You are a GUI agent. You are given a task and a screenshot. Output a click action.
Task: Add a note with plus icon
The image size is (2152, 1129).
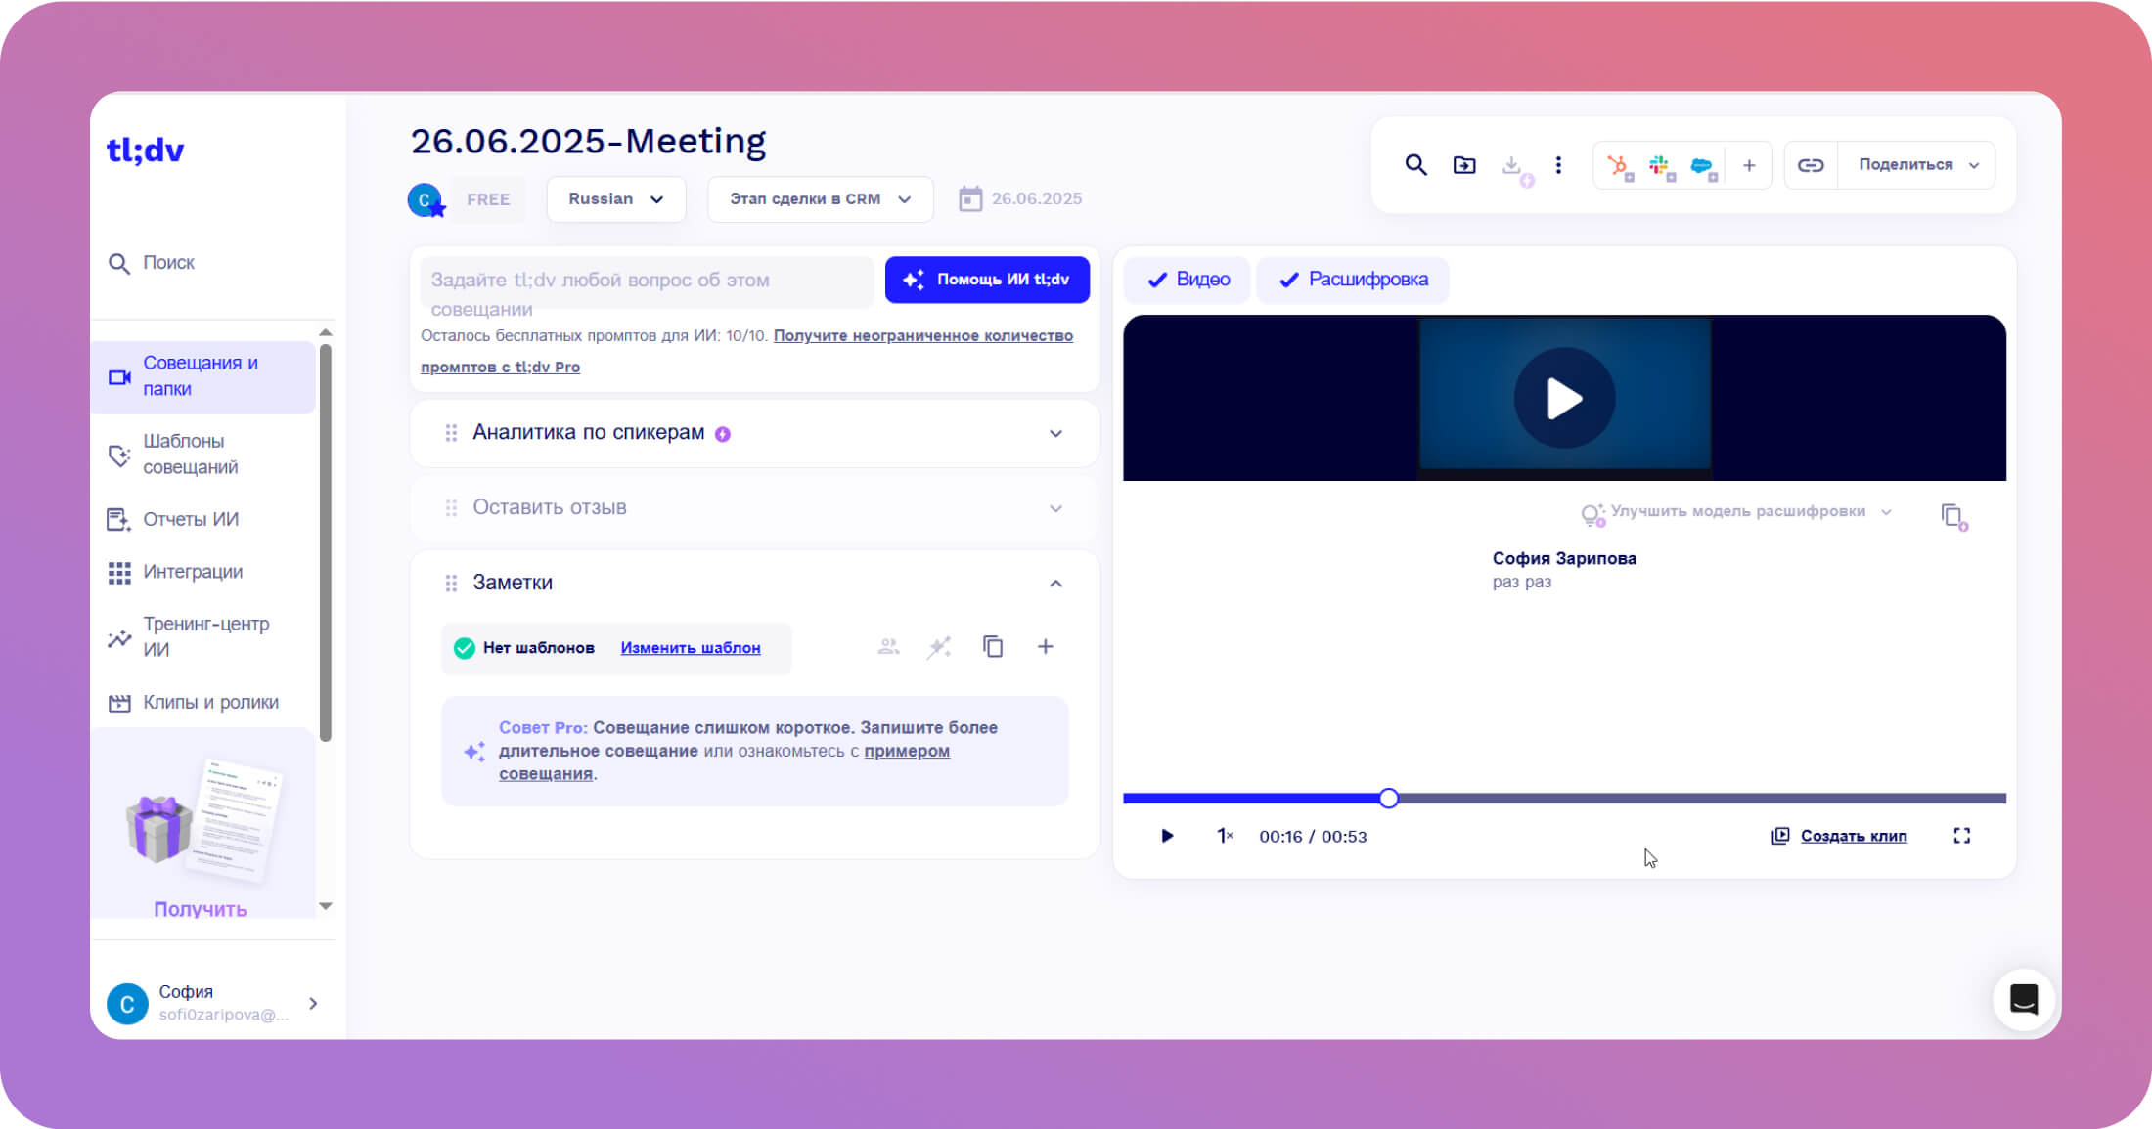click(1046, 647)
